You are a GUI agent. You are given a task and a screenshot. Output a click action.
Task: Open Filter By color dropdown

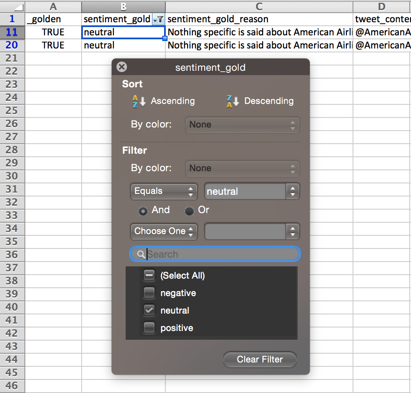coord(243,169)
